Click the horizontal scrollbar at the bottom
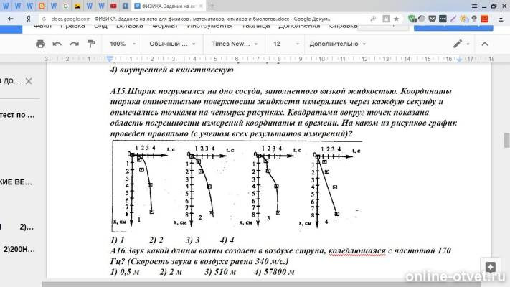Image resolution: width=510 pixels, height=287 pixels. tap(261, 284)
